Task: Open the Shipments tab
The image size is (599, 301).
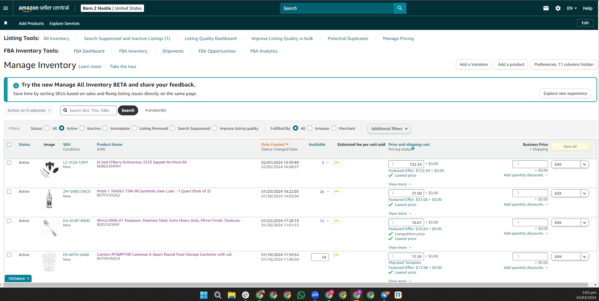Action: coord(173,51)
